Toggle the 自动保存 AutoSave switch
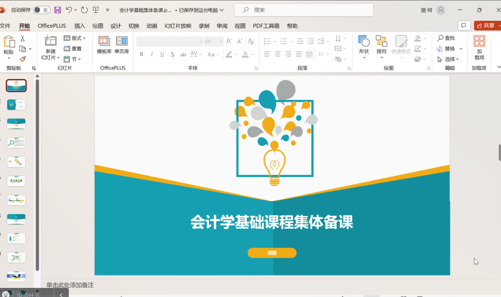This screenshot has width=501, height=297. pyautogui.click(x=41, y=10)
